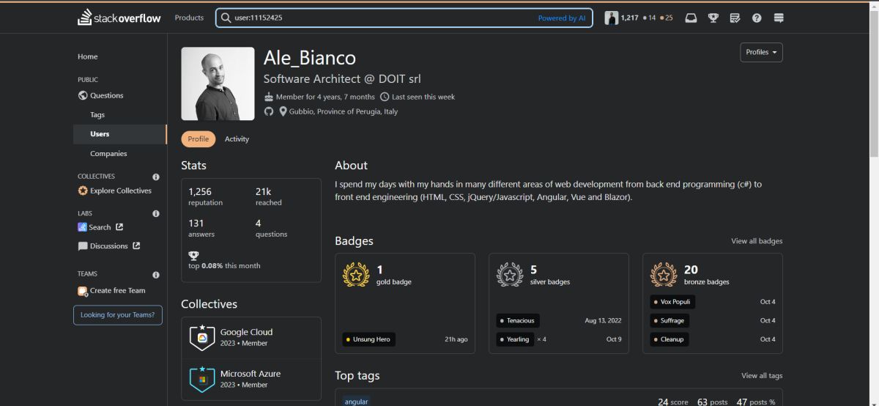Click the 1,217 reputation in top bar
The height and width of the screenshot is (406, 879).
click(629, 18)
